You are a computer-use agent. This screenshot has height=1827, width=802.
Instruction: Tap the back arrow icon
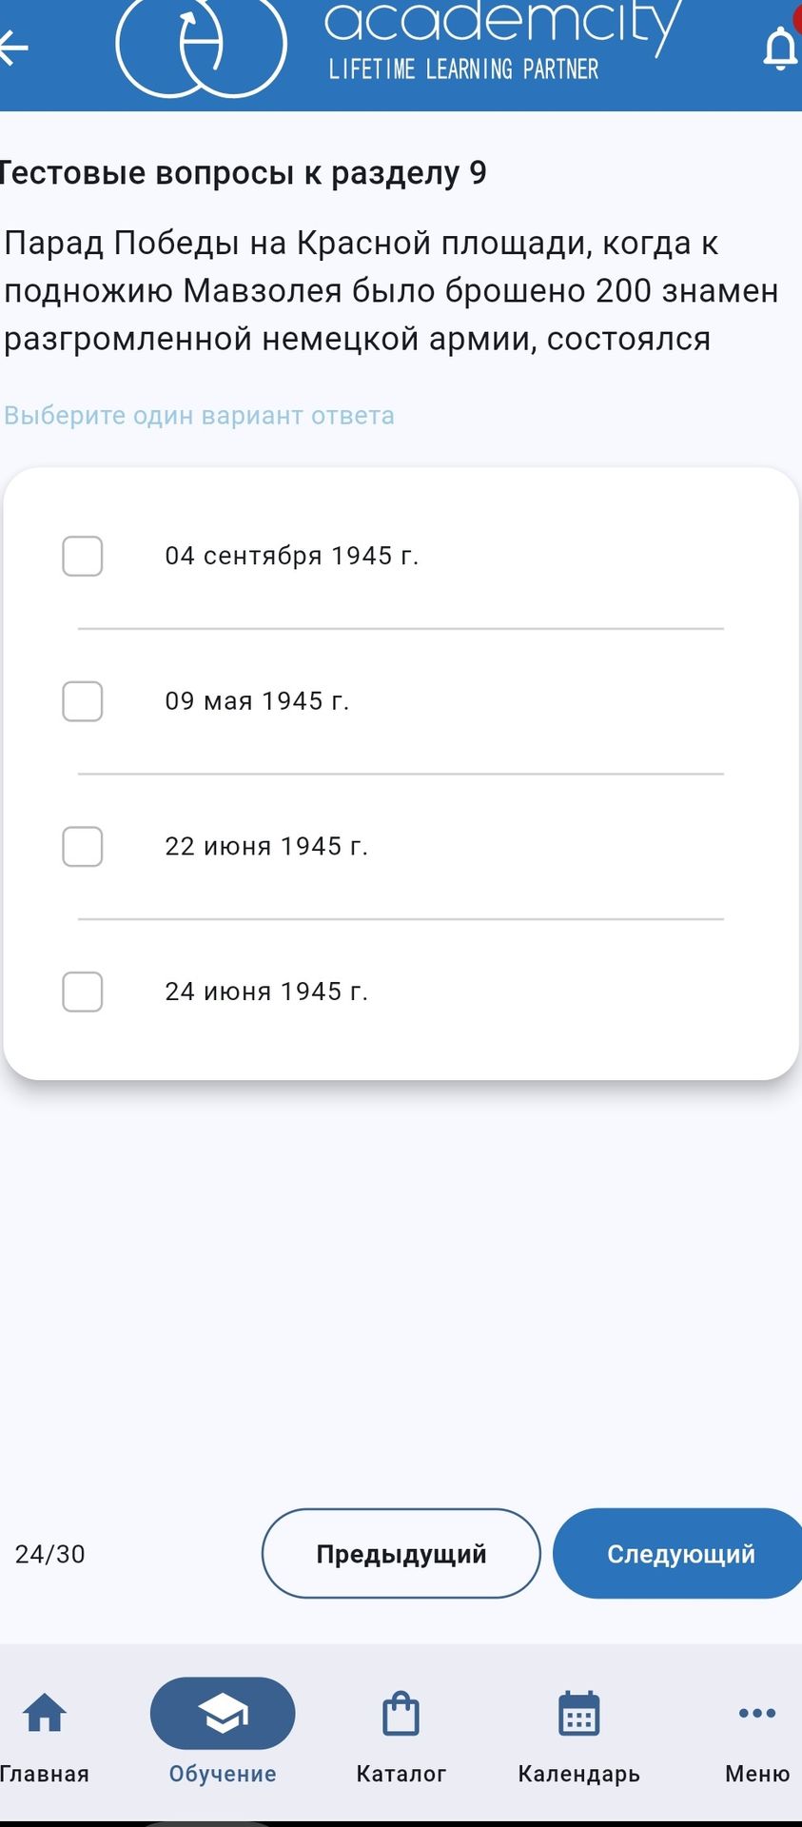point(13,47)
